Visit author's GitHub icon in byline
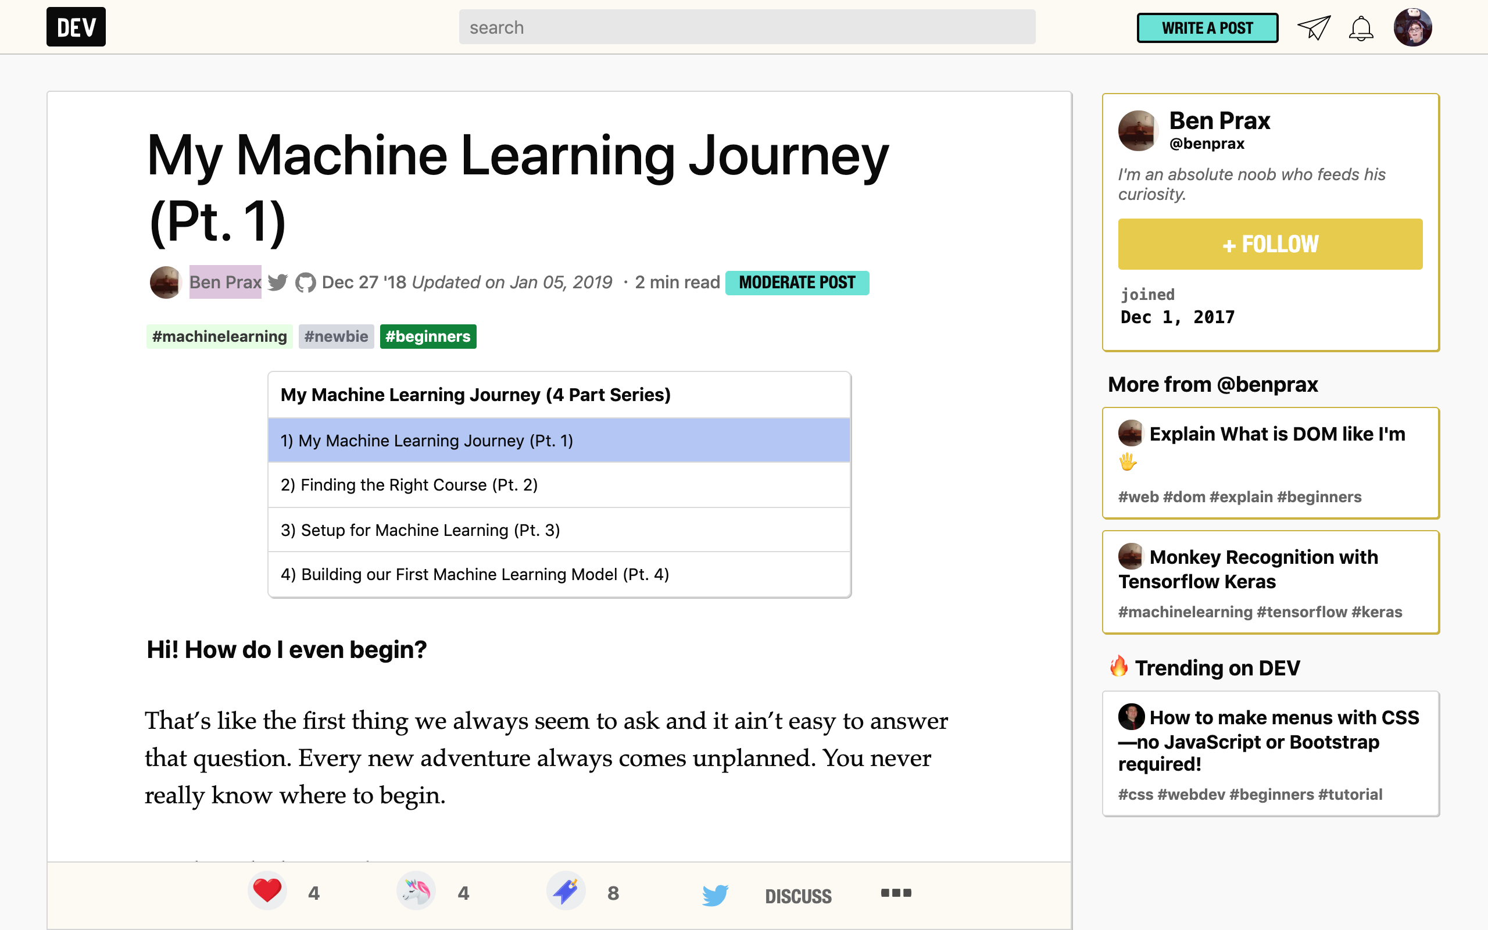 (x=305, y=283)
